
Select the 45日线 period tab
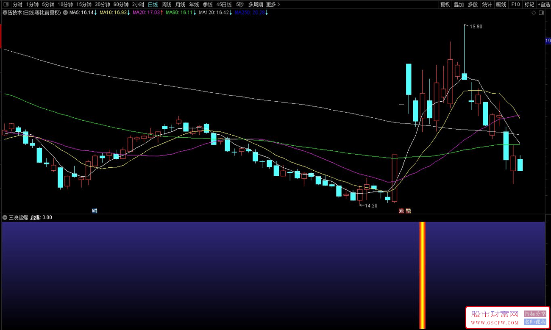click(224, 4)
